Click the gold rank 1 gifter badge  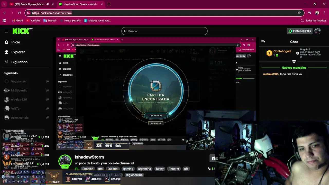(269, 53)
